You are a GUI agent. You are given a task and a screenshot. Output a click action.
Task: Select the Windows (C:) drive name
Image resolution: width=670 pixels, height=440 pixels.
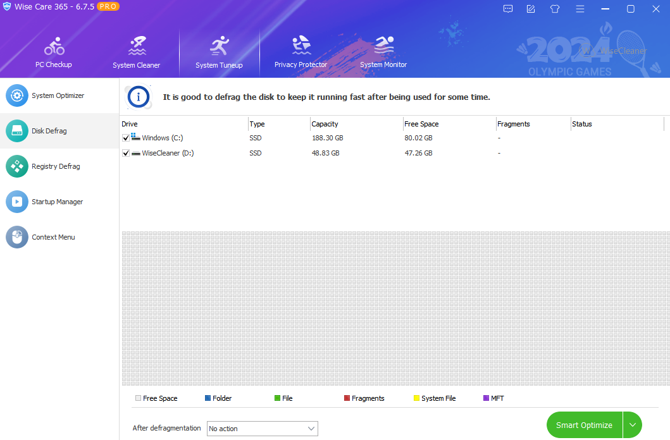[x=163, y=138]
